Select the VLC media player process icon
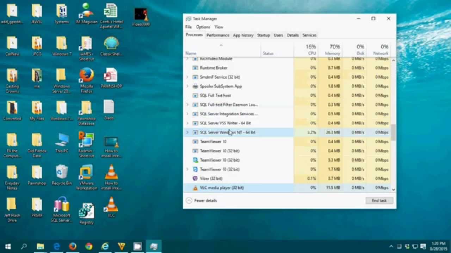 point(195,188)
